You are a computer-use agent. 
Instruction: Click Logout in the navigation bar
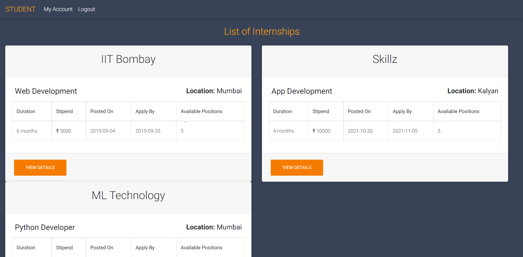coord(87,9)
